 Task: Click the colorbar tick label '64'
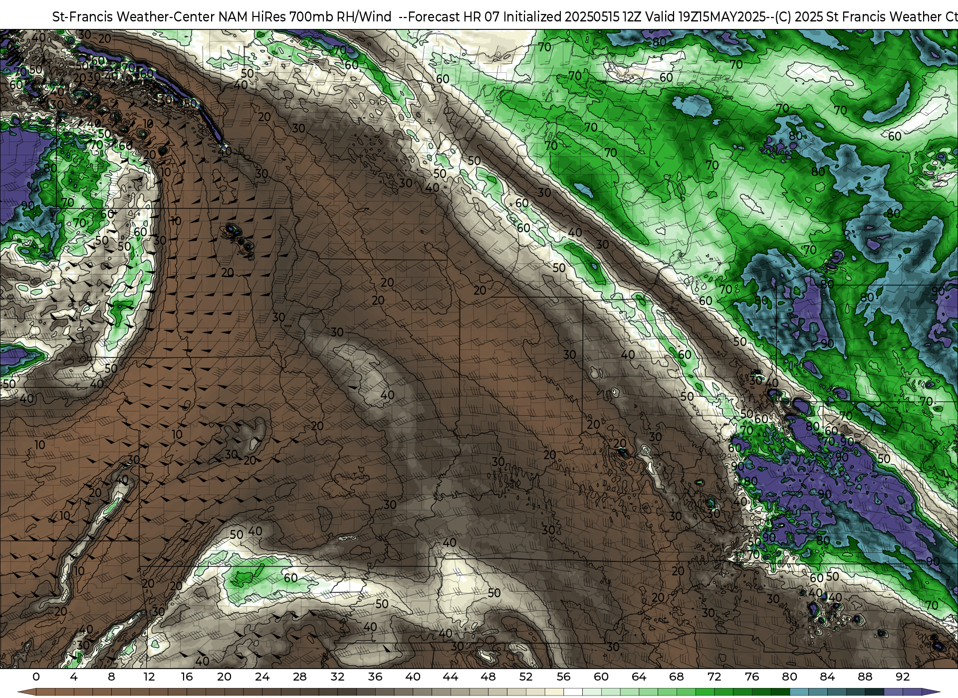pyautogui.click(x=639, y=677)
